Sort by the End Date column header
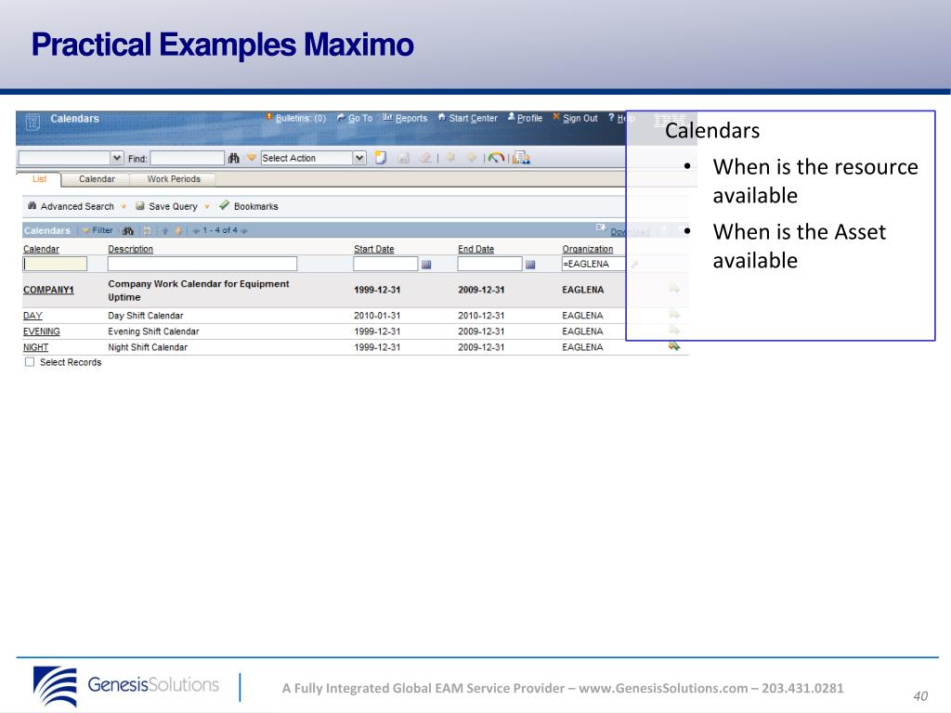This screenshot has height=713, width=951. [475, 249]
